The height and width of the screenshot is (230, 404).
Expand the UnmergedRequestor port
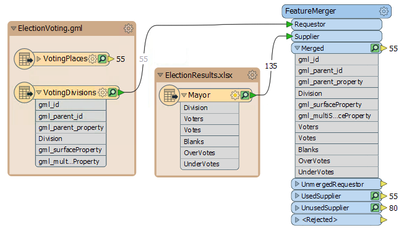pyautogui.click(x=297, y=184)
